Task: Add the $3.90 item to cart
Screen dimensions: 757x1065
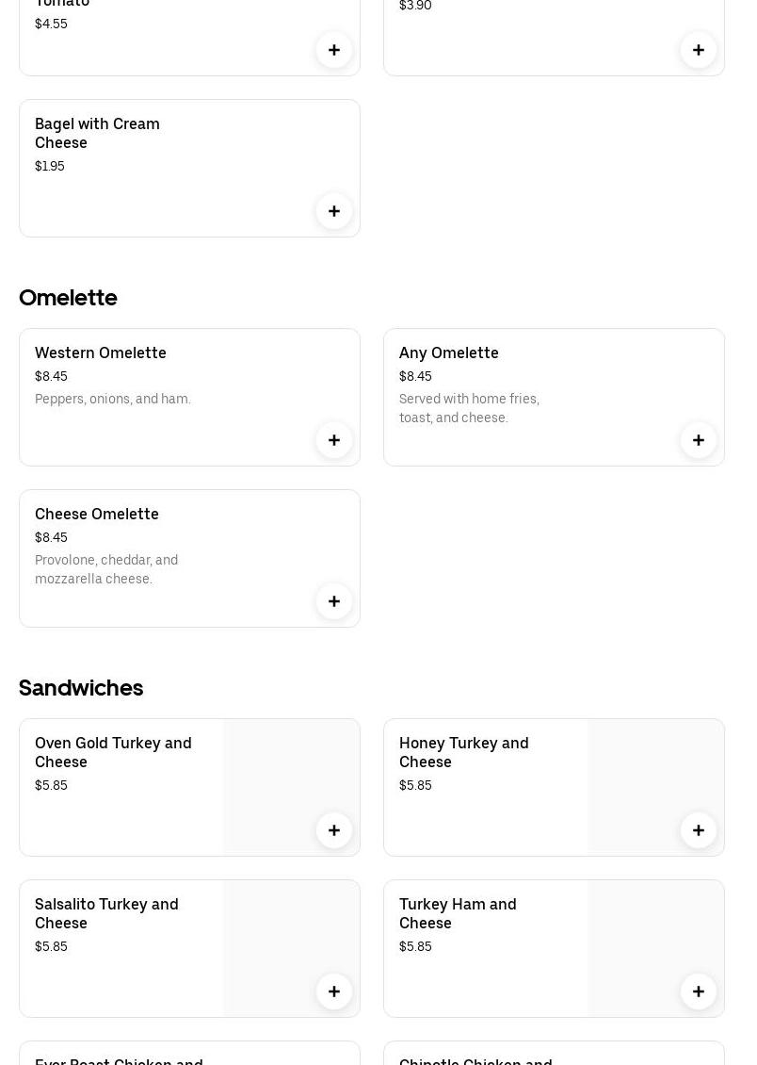Action: point(699,50)
